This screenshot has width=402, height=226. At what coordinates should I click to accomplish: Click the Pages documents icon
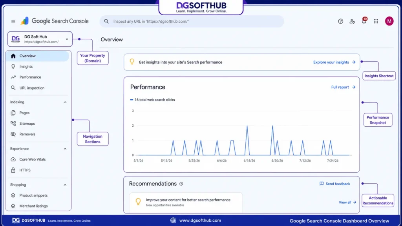click(13, 113)
